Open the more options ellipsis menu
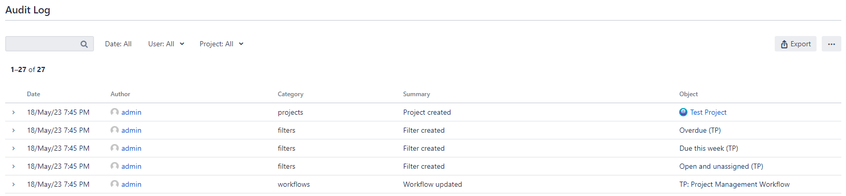846x196 pixels. 831,44
